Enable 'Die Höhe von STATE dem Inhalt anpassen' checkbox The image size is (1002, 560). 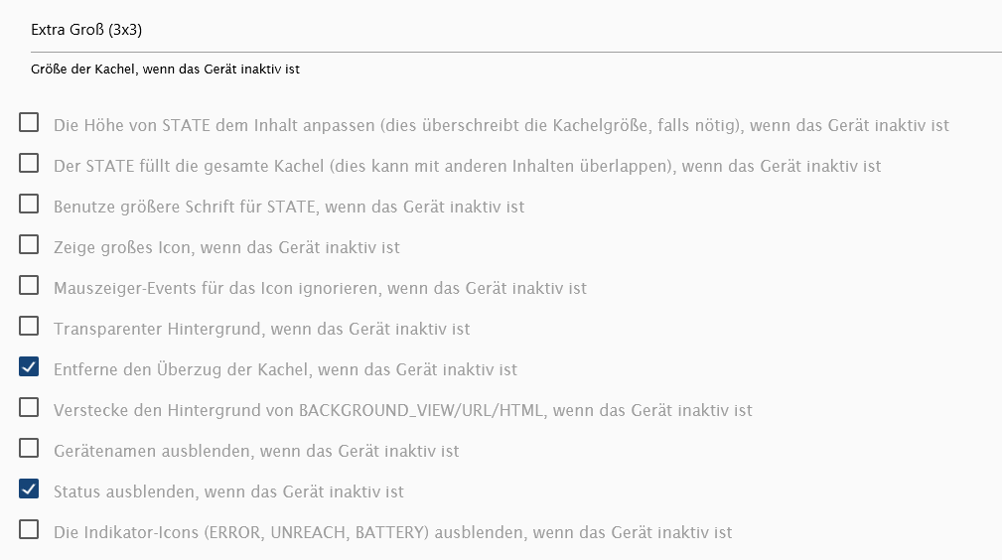[x=29, y=122]
